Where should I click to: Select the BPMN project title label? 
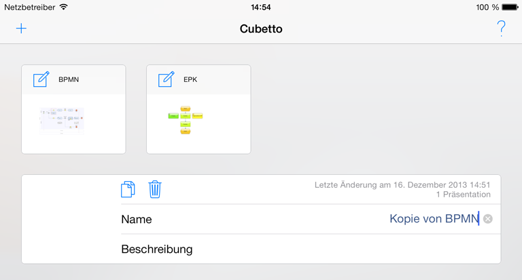(69, 80)
